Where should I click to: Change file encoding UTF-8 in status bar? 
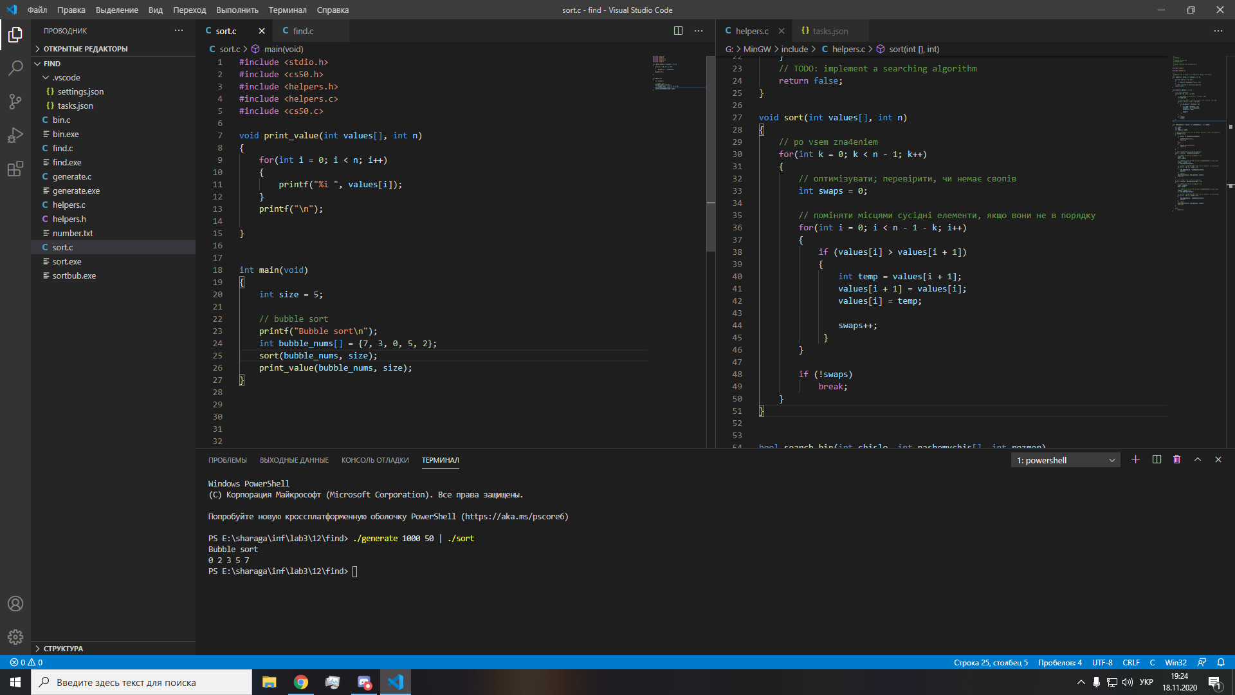(1102, 662)
